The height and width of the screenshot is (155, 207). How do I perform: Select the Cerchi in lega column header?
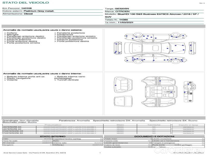point(188,125)
